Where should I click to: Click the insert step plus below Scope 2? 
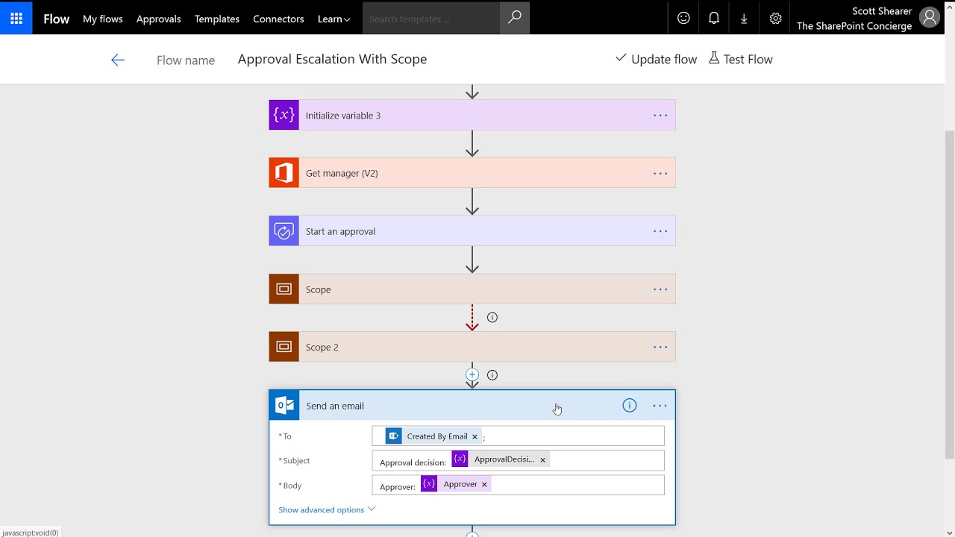tap(472, 375)
